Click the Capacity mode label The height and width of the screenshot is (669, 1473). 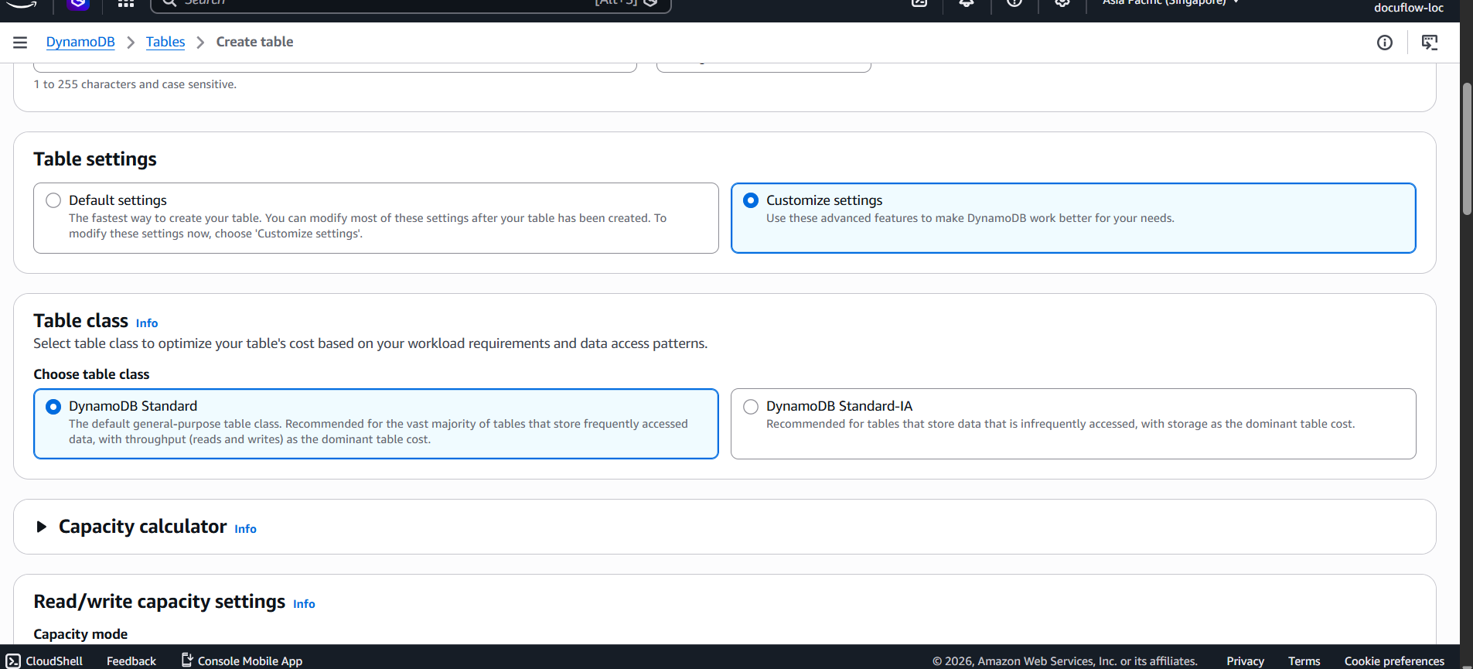pos(80,634)
